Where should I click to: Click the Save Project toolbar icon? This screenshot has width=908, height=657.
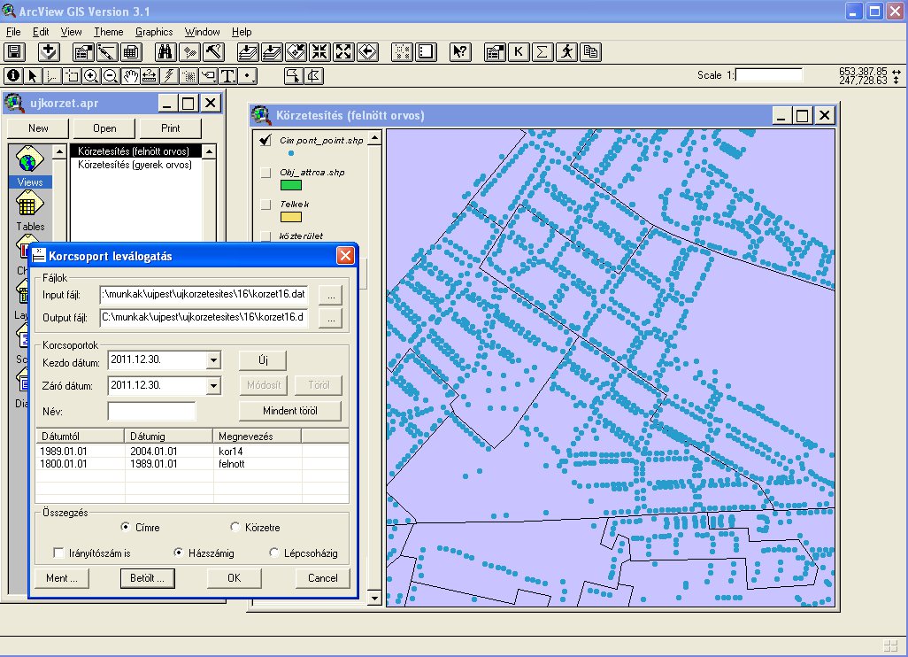15,51
